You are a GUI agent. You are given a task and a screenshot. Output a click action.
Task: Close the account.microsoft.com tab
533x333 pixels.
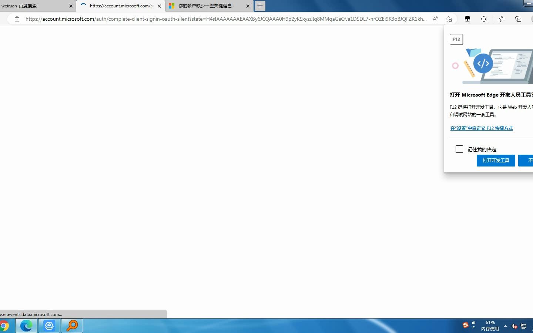point(160,6)
